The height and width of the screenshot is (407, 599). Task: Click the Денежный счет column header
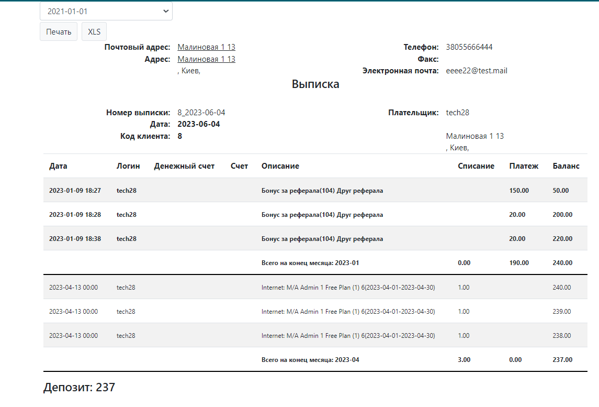tap(184, 166)
